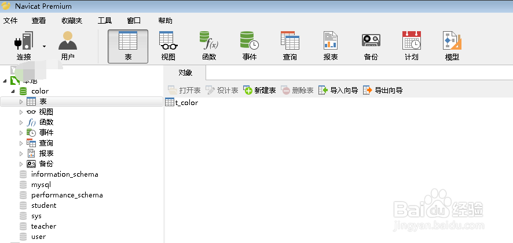Open the 工具 tools menu
Image resolution: width=513 pixels, height=243 pixels.
click(105, 21)
